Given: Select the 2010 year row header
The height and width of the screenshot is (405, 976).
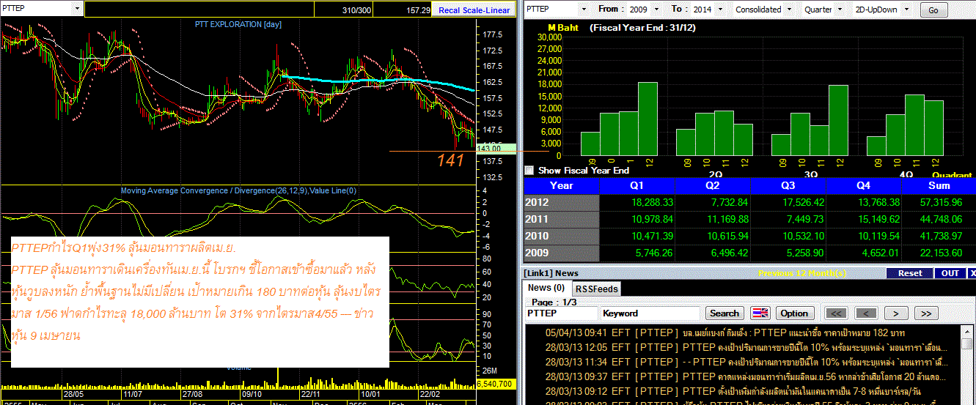Looking at the screenshot, I should click(561, 236).
